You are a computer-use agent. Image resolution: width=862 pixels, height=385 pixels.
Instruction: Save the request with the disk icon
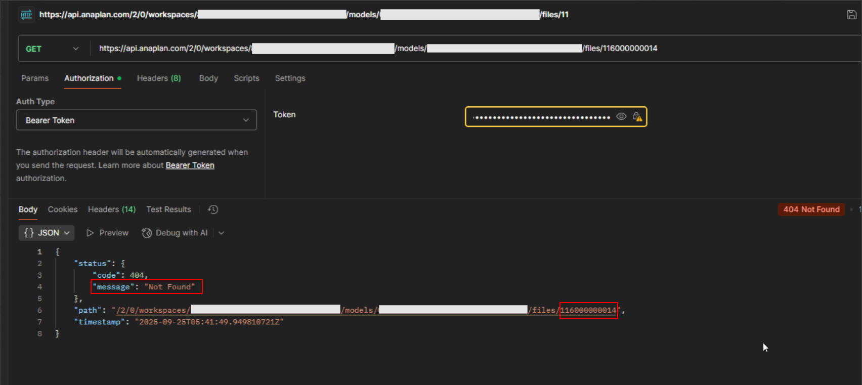852,15
